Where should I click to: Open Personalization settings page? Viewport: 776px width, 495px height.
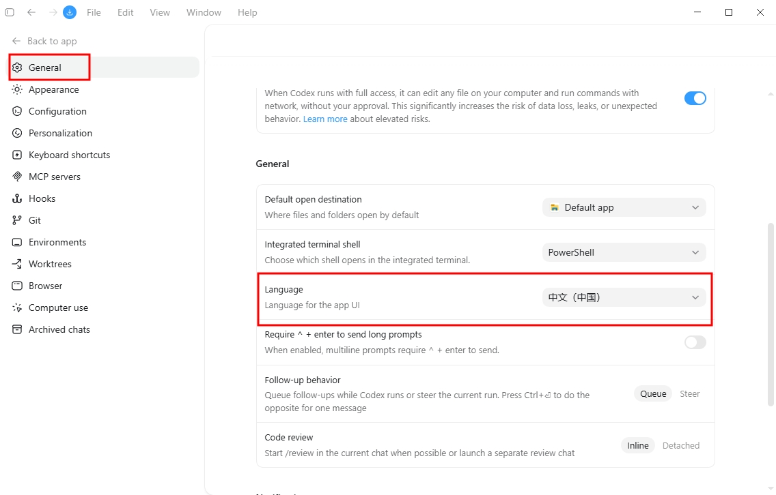click(x=103, y=133)
